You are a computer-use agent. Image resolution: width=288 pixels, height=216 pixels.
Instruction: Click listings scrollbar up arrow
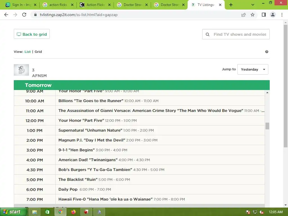point(267,93)
